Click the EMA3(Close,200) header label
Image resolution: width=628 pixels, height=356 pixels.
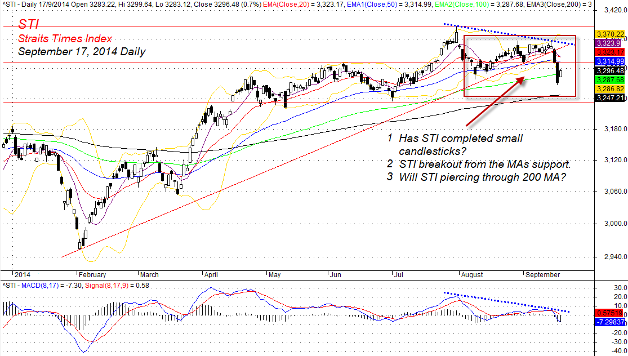tap(559, 5)
